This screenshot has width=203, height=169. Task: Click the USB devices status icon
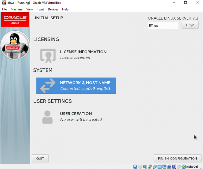coord(155,167)
